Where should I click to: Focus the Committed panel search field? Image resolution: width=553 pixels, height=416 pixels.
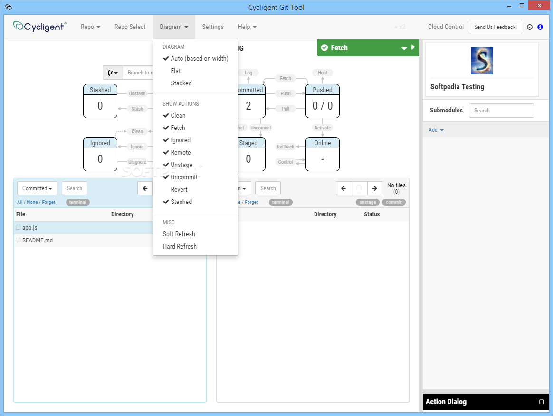pos(75,188)
